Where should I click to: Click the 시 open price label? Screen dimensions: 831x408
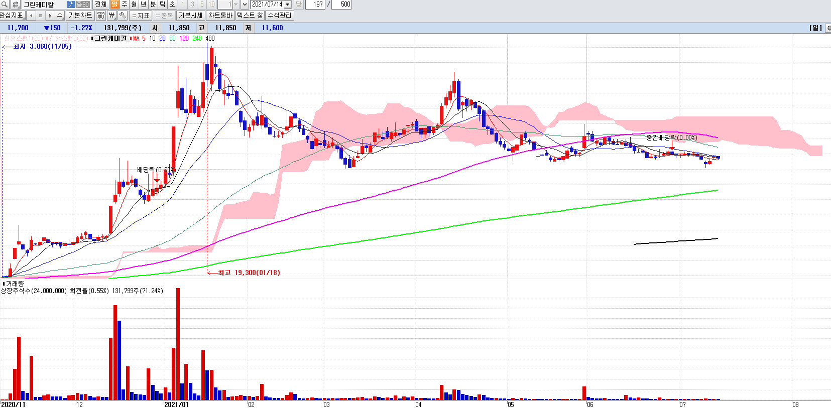point(155,28)
